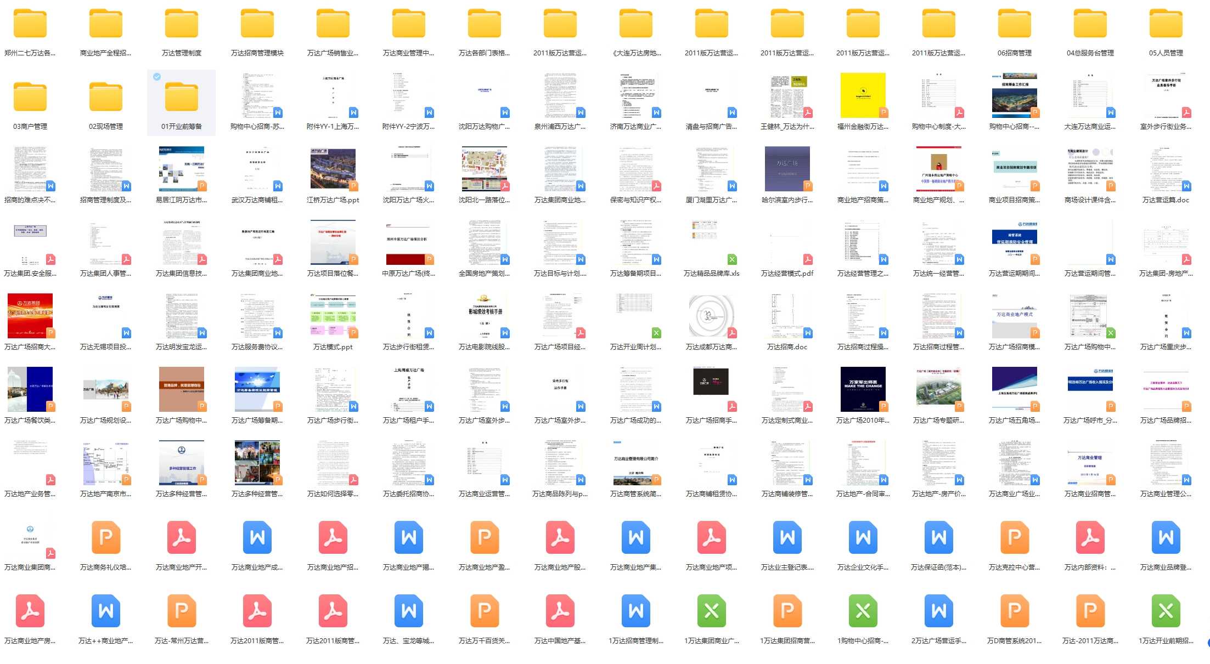Viewport: 1210px width, 664px height.
Task: Open the 万达商业地产开... PDF file icon
Action: (182, 538)
